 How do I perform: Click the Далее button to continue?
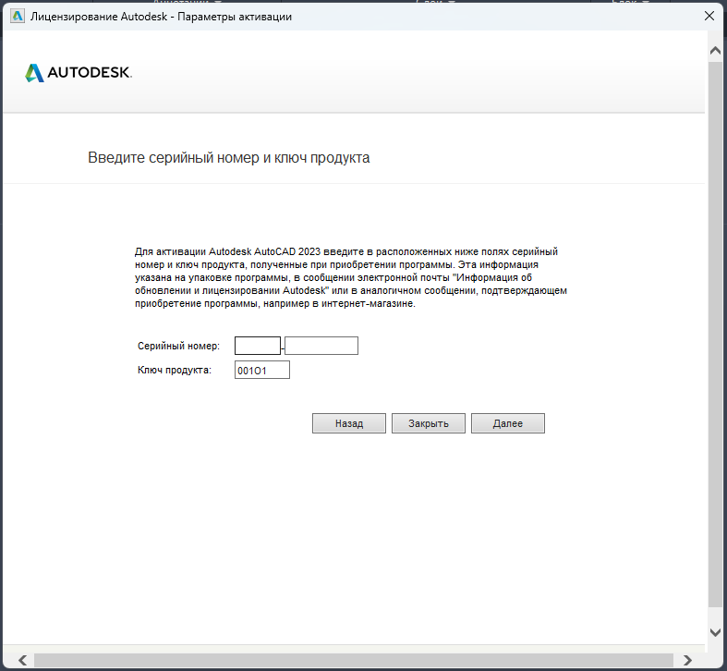[x=508, y=423]
